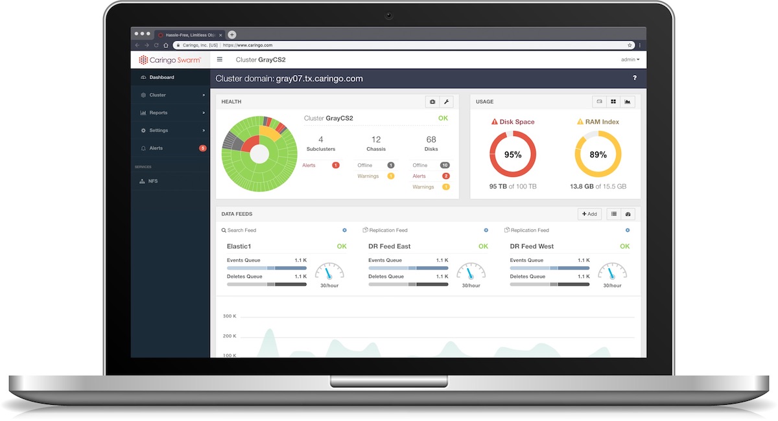Expand the Settings sidebar menu

[x=171, y=130]
